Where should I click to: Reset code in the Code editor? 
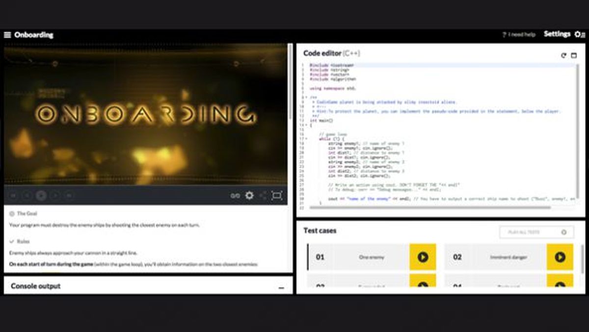coord(564,55)
